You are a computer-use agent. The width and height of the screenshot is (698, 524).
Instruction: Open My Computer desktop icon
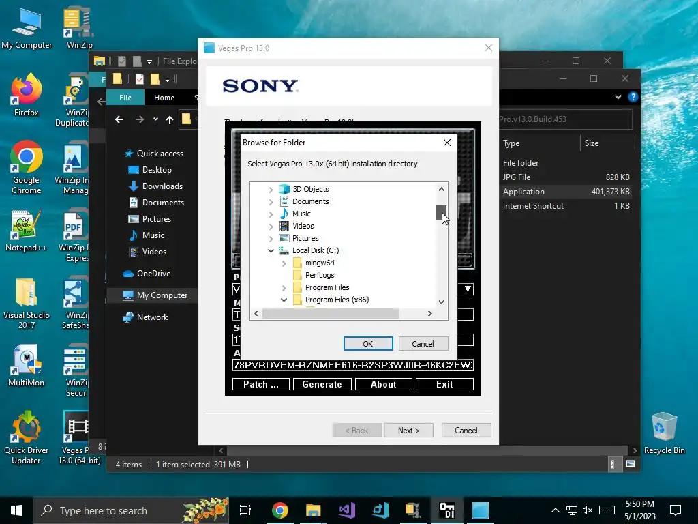coord(27,29)
